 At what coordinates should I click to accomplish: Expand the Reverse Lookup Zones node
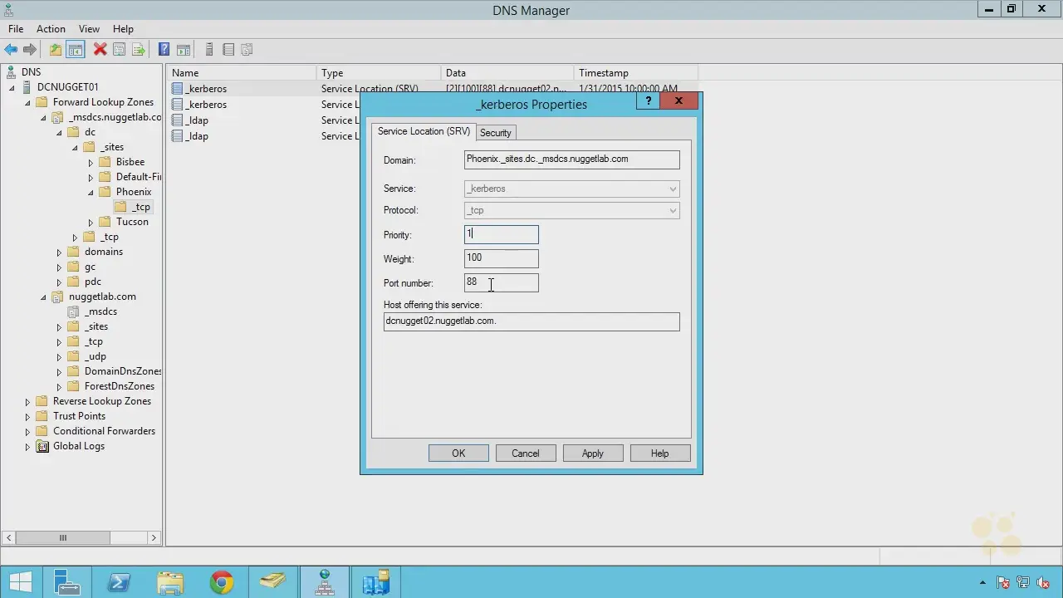27,401
